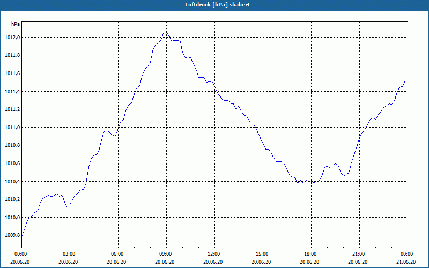
Task: Select the 1010,6 y-axis label
Action: (x=12, y=163)
